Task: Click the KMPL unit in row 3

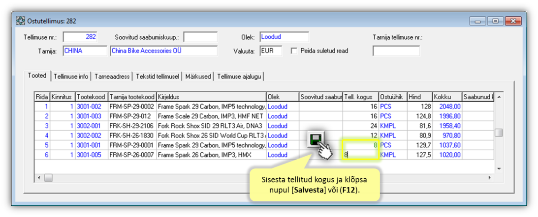Action: [x=387, y=126]
